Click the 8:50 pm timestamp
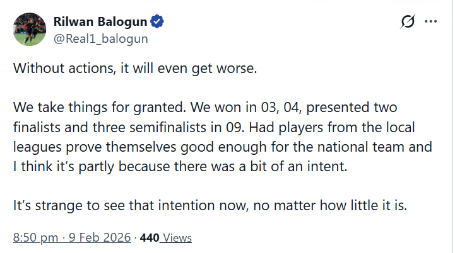455x253 pixels. pyautogui.click(x=35, y=238)
